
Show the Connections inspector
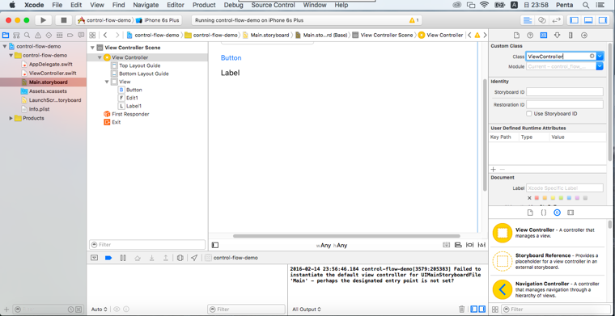tap(584, 36)
